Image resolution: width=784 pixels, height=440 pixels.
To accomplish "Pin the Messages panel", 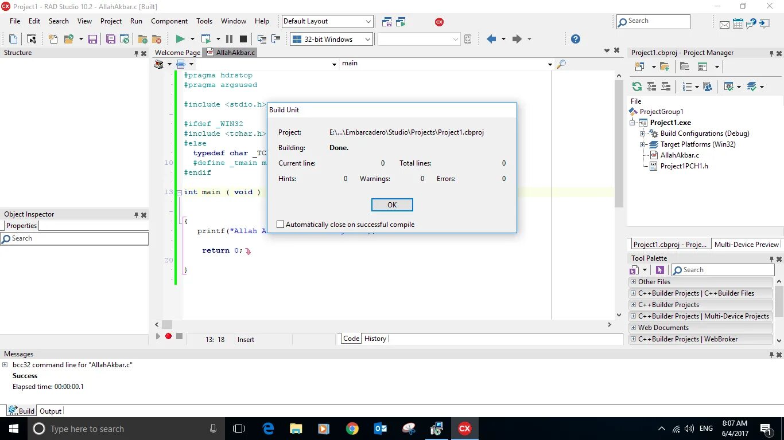I will point(771,355).
